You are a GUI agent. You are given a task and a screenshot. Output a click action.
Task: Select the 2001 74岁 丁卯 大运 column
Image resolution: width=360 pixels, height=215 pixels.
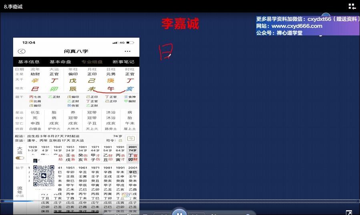133,153
